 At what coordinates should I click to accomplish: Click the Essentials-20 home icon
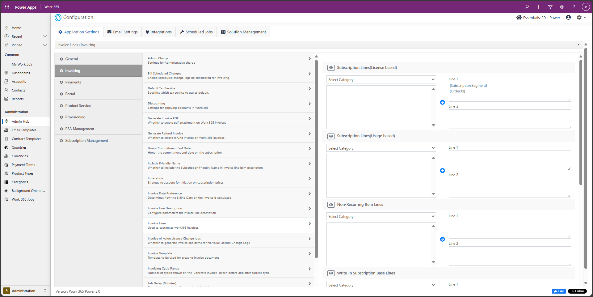coord(519,17)
